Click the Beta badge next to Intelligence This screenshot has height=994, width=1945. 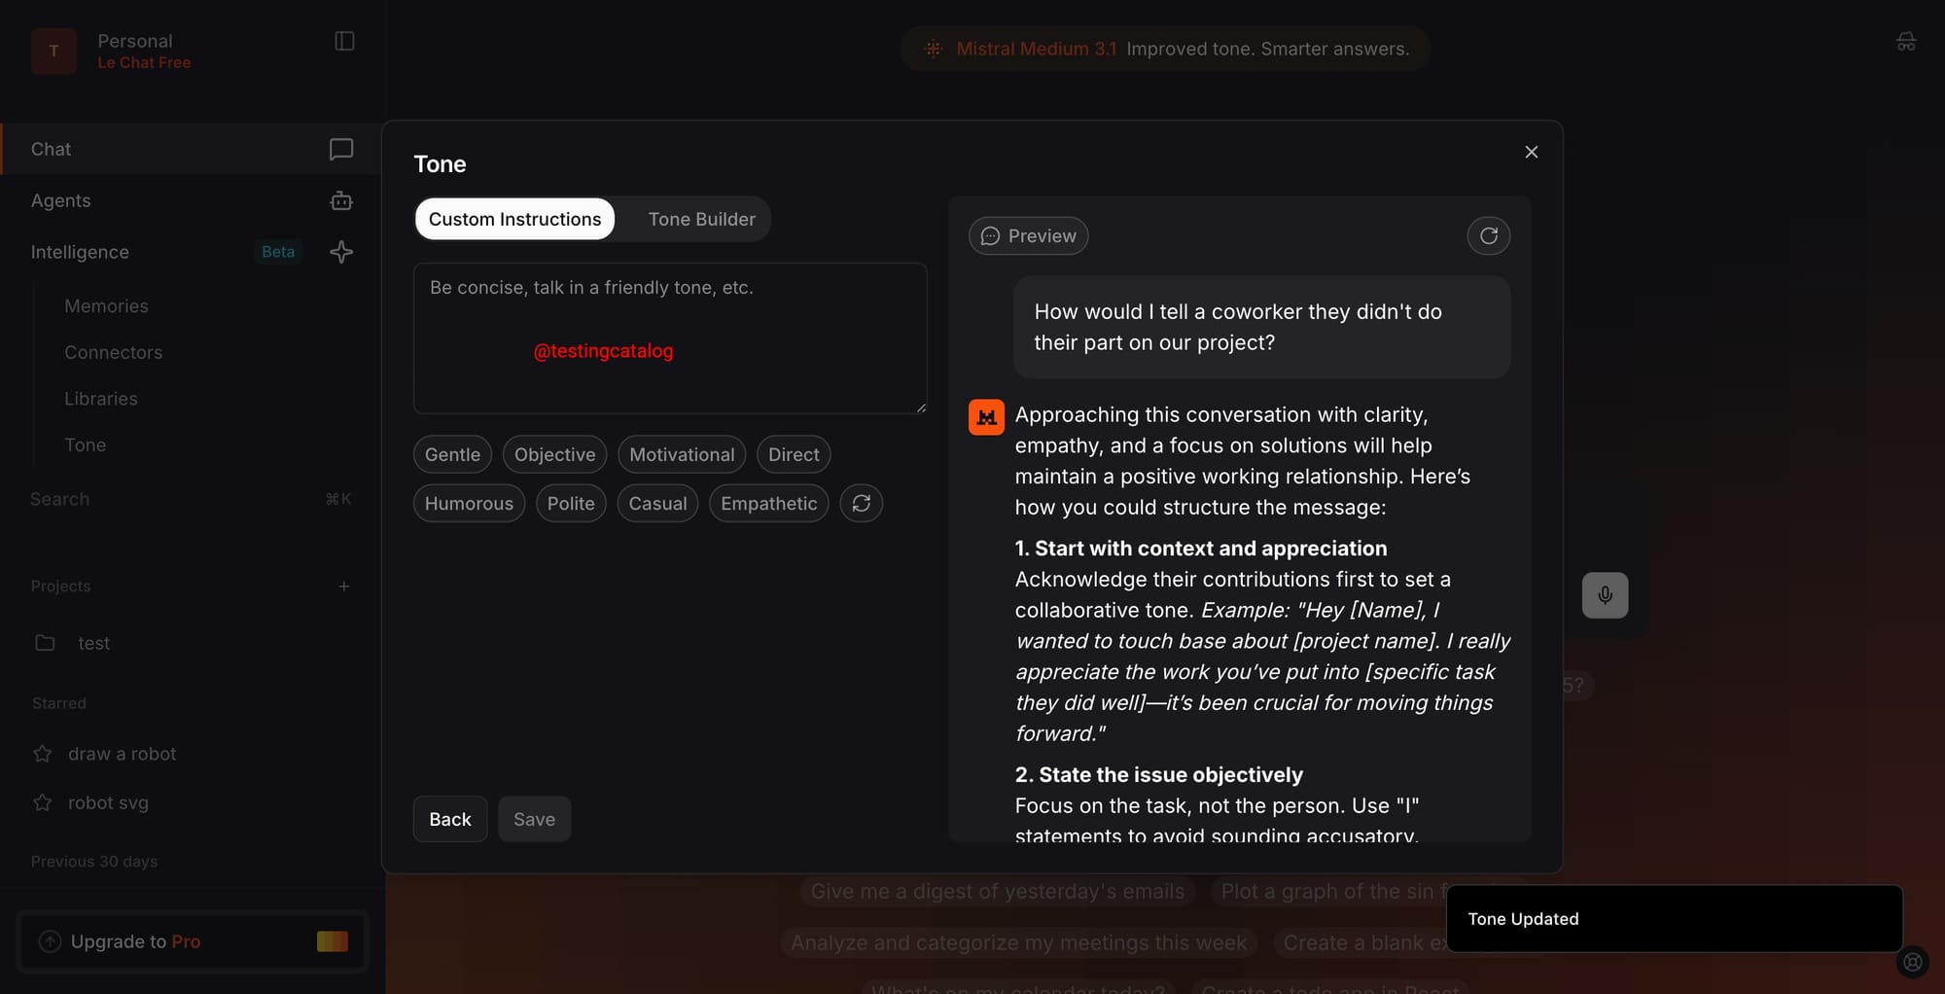(x=278, y=252)
